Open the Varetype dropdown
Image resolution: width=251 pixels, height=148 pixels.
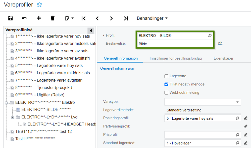(x=203, y=102)
